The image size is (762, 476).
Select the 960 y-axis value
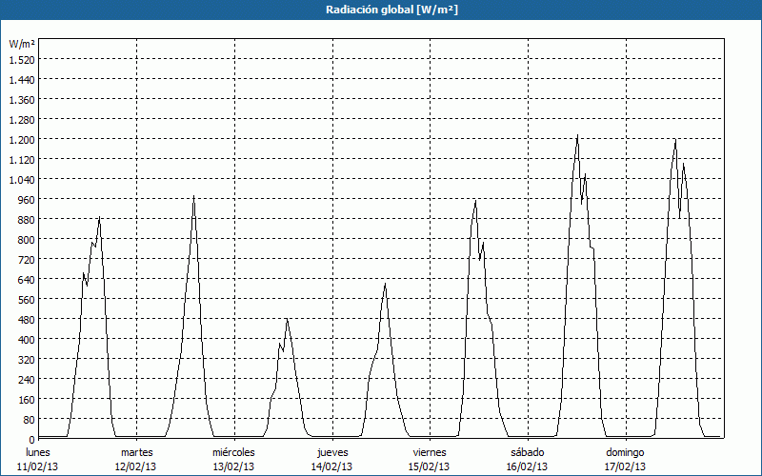point(27,200)
